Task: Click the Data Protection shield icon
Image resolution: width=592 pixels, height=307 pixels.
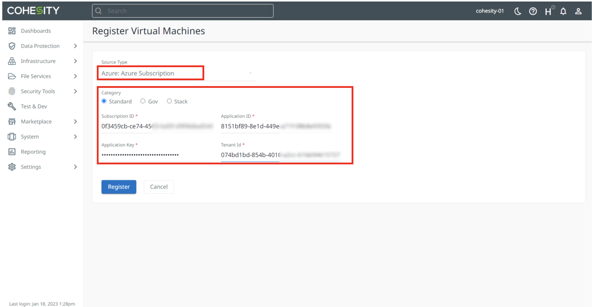Action: point(12,46)
